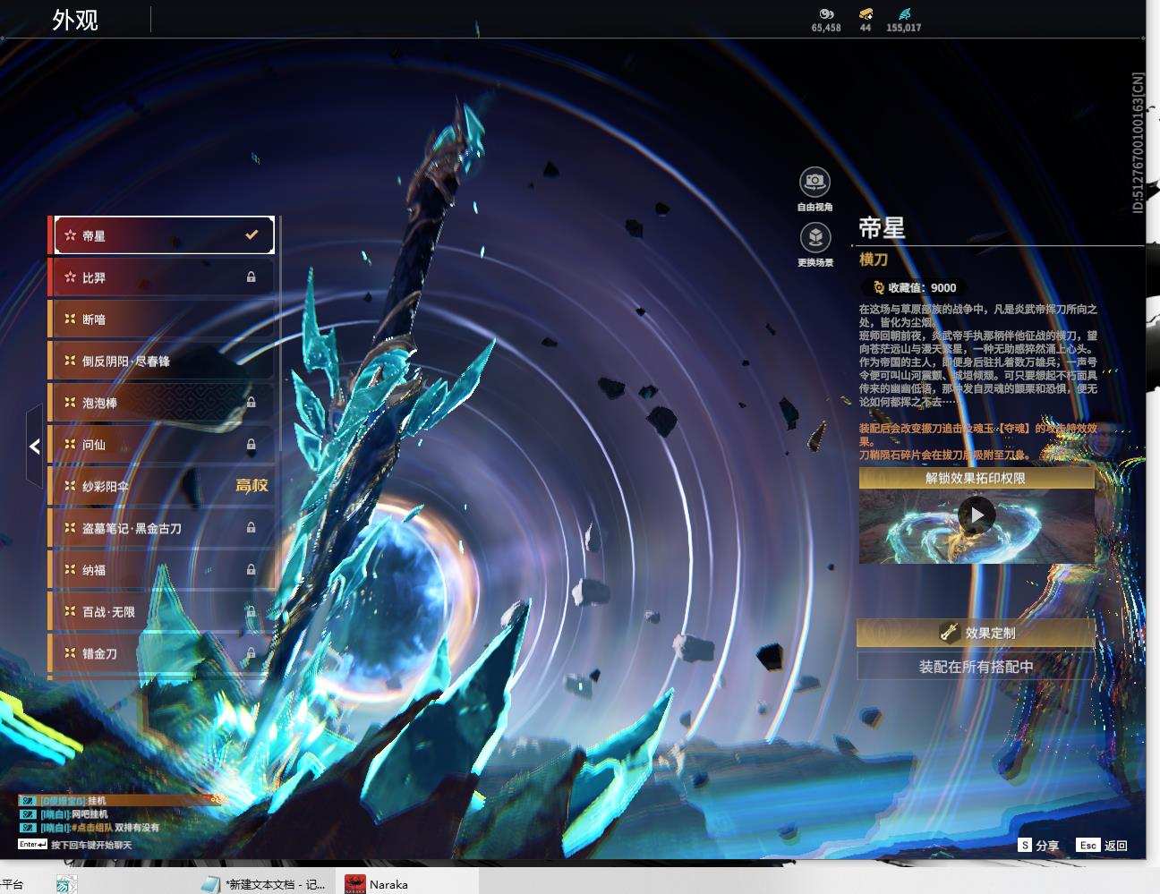
Task: Click the red star icon beside 比羿
Action: (x=70, y=277)
